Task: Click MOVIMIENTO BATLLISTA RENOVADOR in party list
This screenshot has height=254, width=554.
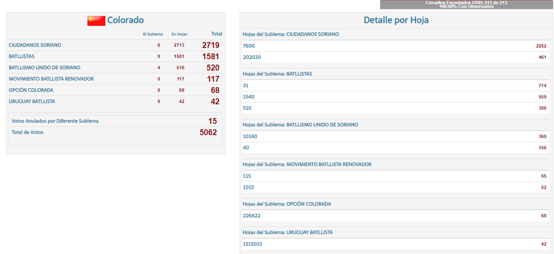Action: click(51, 79)
